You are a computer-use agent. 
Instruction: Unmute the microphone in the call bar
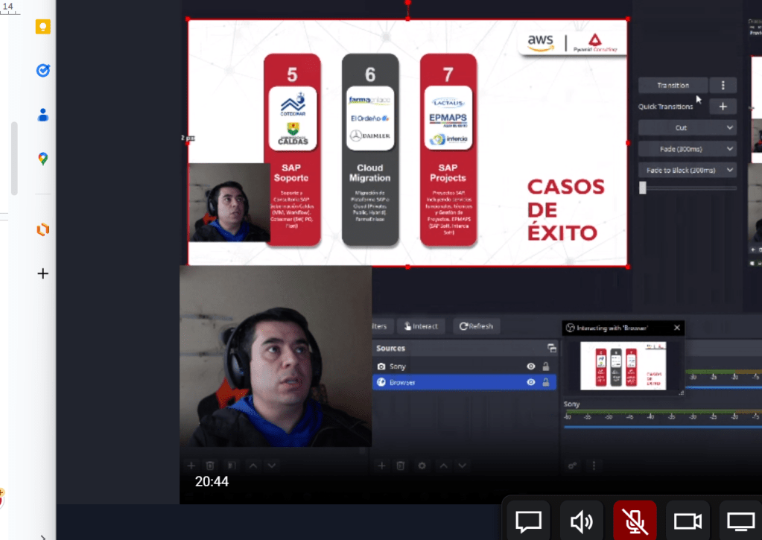635,521
